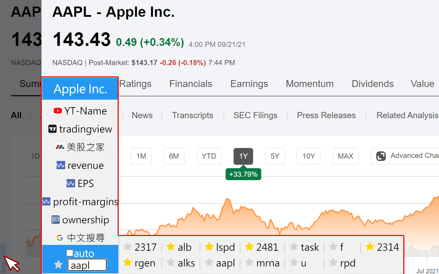Click the ticker input field containing aapl
The height and width of the screenshot is (274, 439).
[x=87, y=265]
